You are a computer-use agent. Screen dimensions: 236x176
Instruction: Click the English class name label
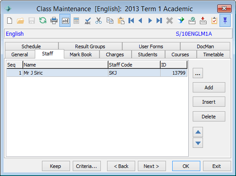pyautogui.click(x=15, y=34)
